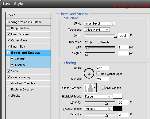Select the Up direction radio button
This screenshot has height=119, width=150.
point(86,42)
